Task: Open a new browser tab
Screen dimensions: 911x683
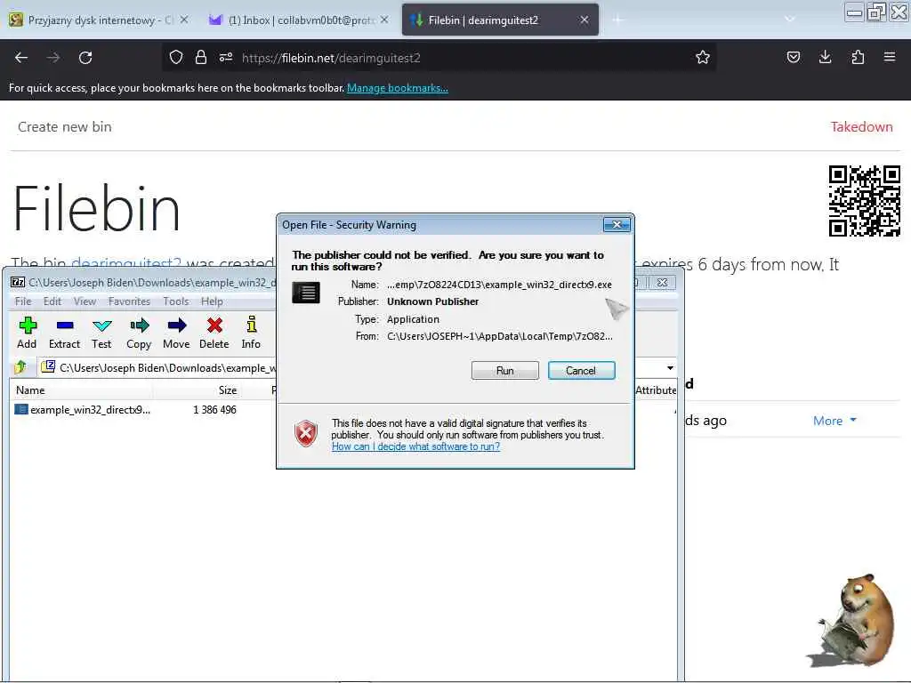Action: [617, 20]
